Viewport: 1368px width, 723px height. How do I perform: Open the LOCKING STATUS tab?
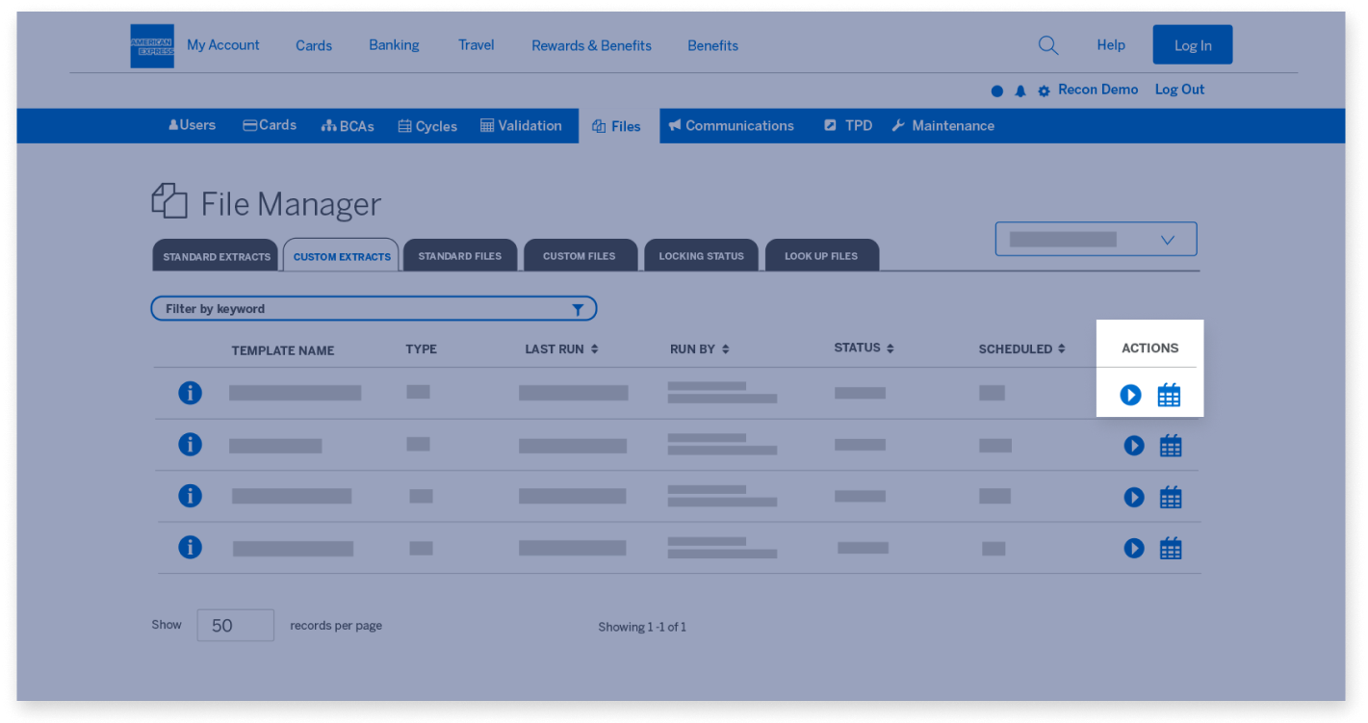click(701, 255)
